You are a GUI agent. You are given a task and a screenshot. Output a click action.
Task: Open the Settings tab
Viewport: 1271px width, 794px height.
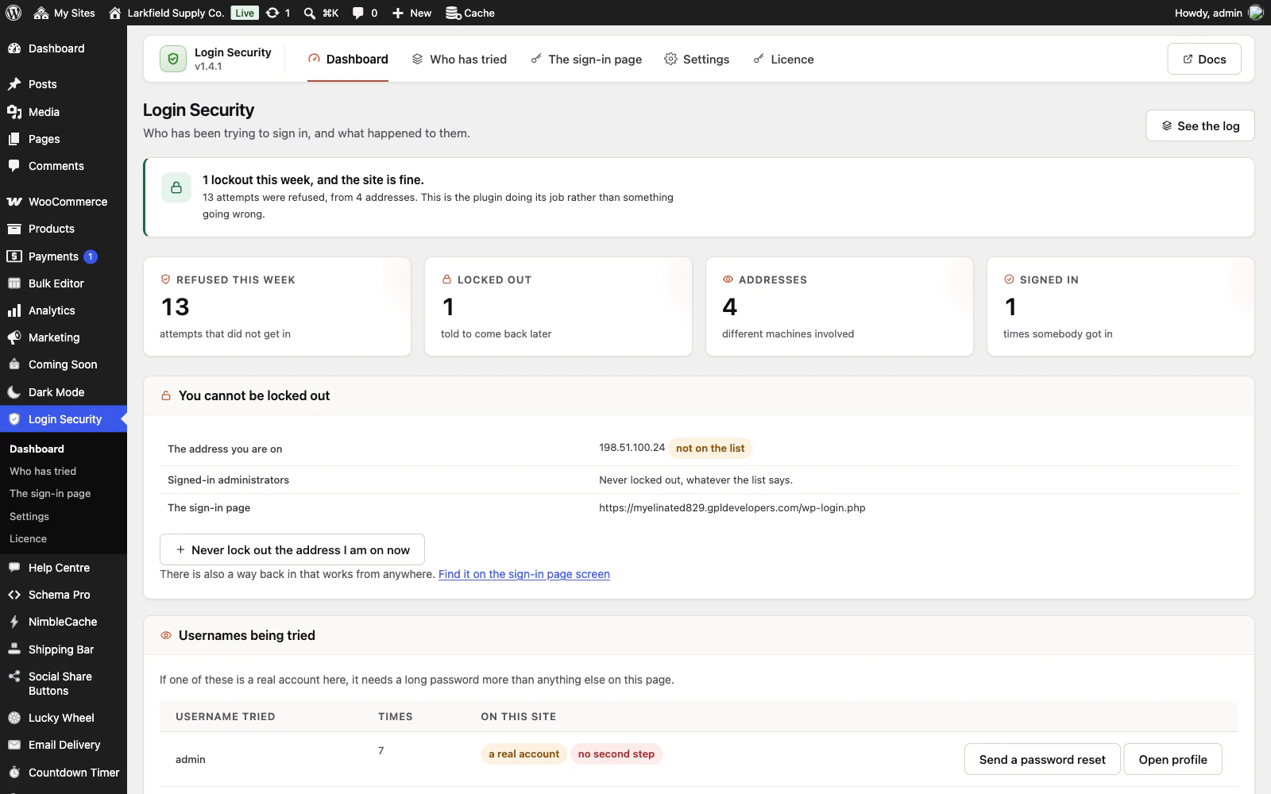[x=697, y=60]
